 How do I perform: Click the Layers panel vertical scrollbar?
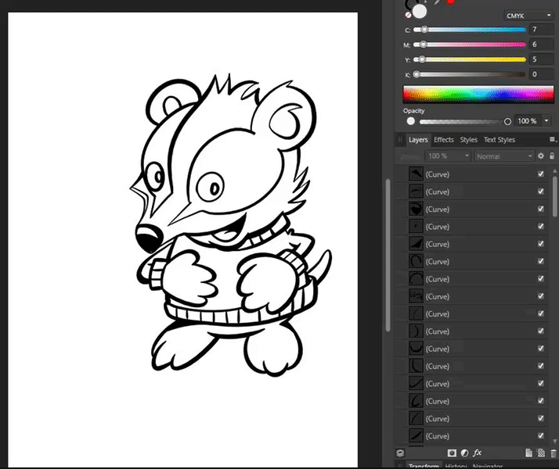point(555,195)
